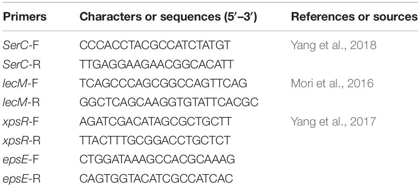Image resolution: width=420 pixels, height=187 pixels.
Task: Select sequence CCCACCTACGCCATCTATGT
Action: [155, 45]
